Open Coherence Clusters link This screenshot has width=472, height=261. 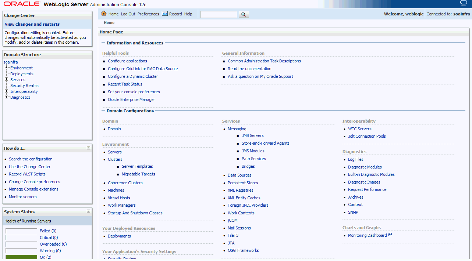click(125, 183)
